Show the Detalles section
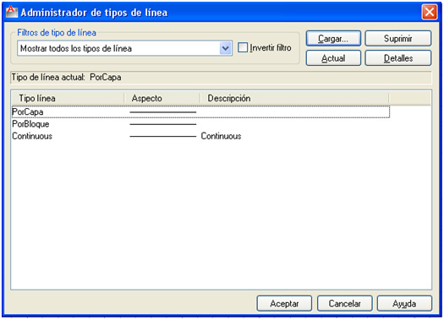The width and height of the screenshot is (444, 320). coord(397,58)
